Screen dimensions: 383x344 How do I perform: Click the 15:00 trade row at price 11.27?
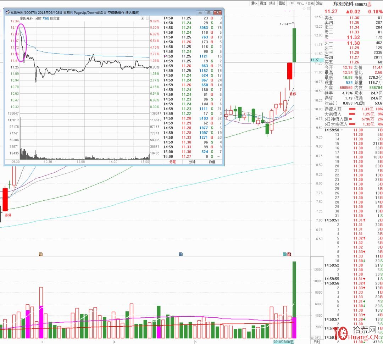click(x=193, y=157)
